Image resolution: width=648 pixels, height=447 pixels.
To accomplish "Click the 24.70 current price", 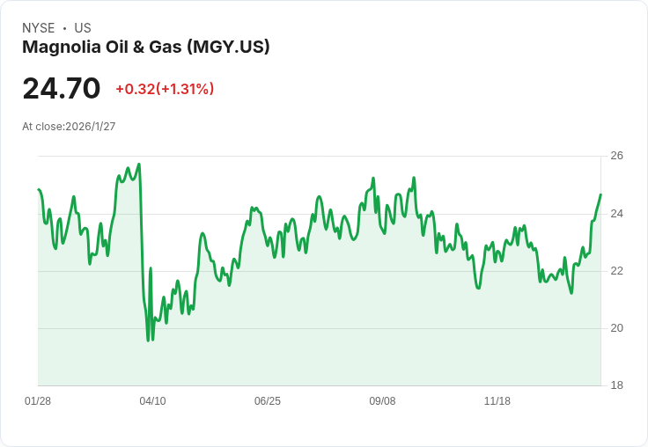I will tap(62, 89).
